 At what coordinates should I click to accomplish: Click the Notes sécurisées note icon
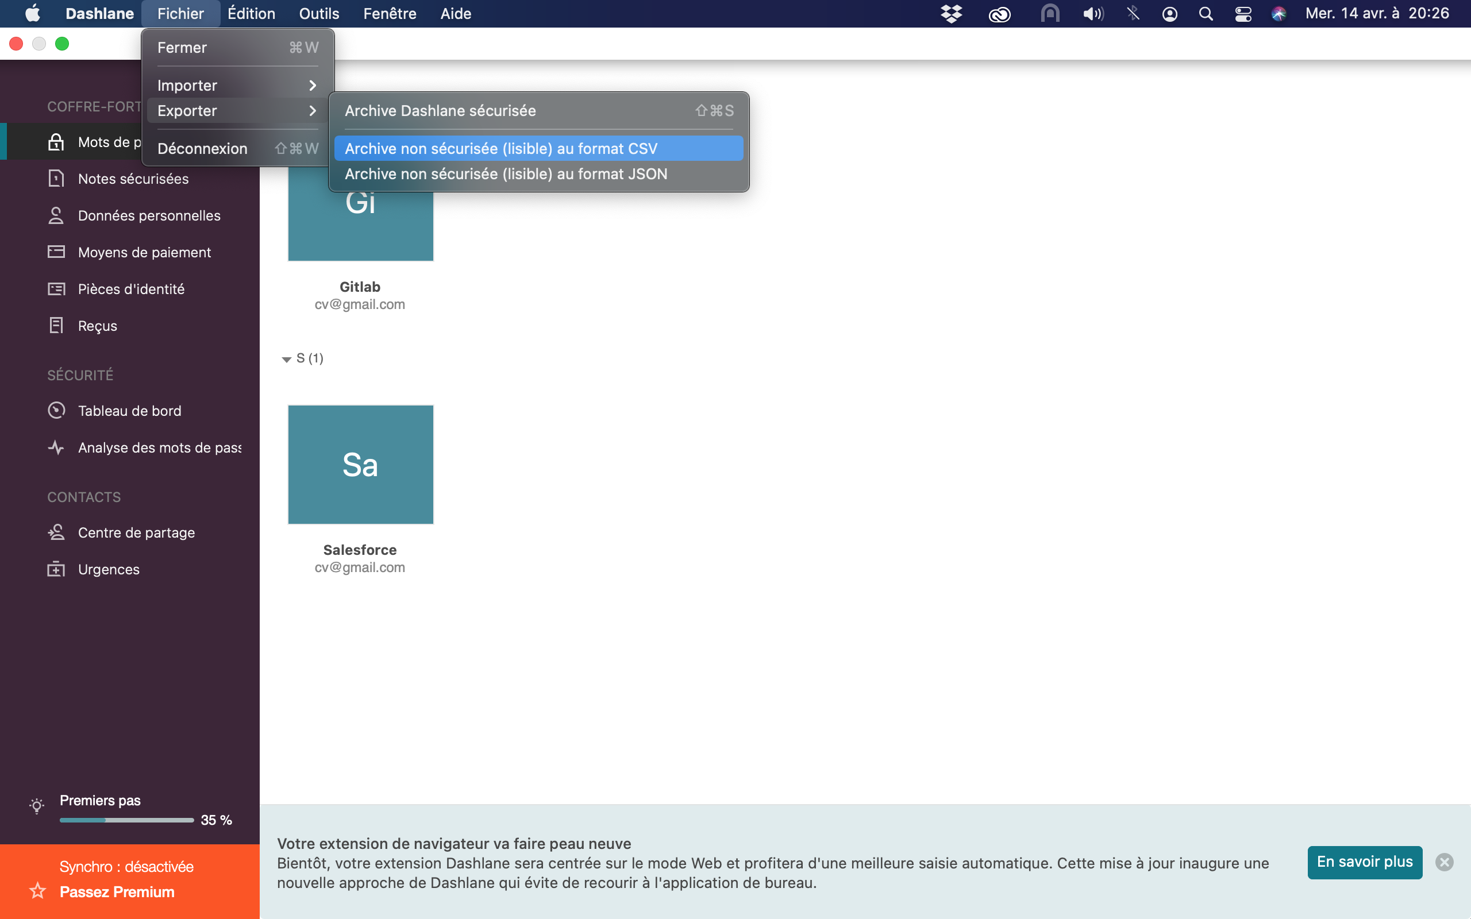(56, 179)
